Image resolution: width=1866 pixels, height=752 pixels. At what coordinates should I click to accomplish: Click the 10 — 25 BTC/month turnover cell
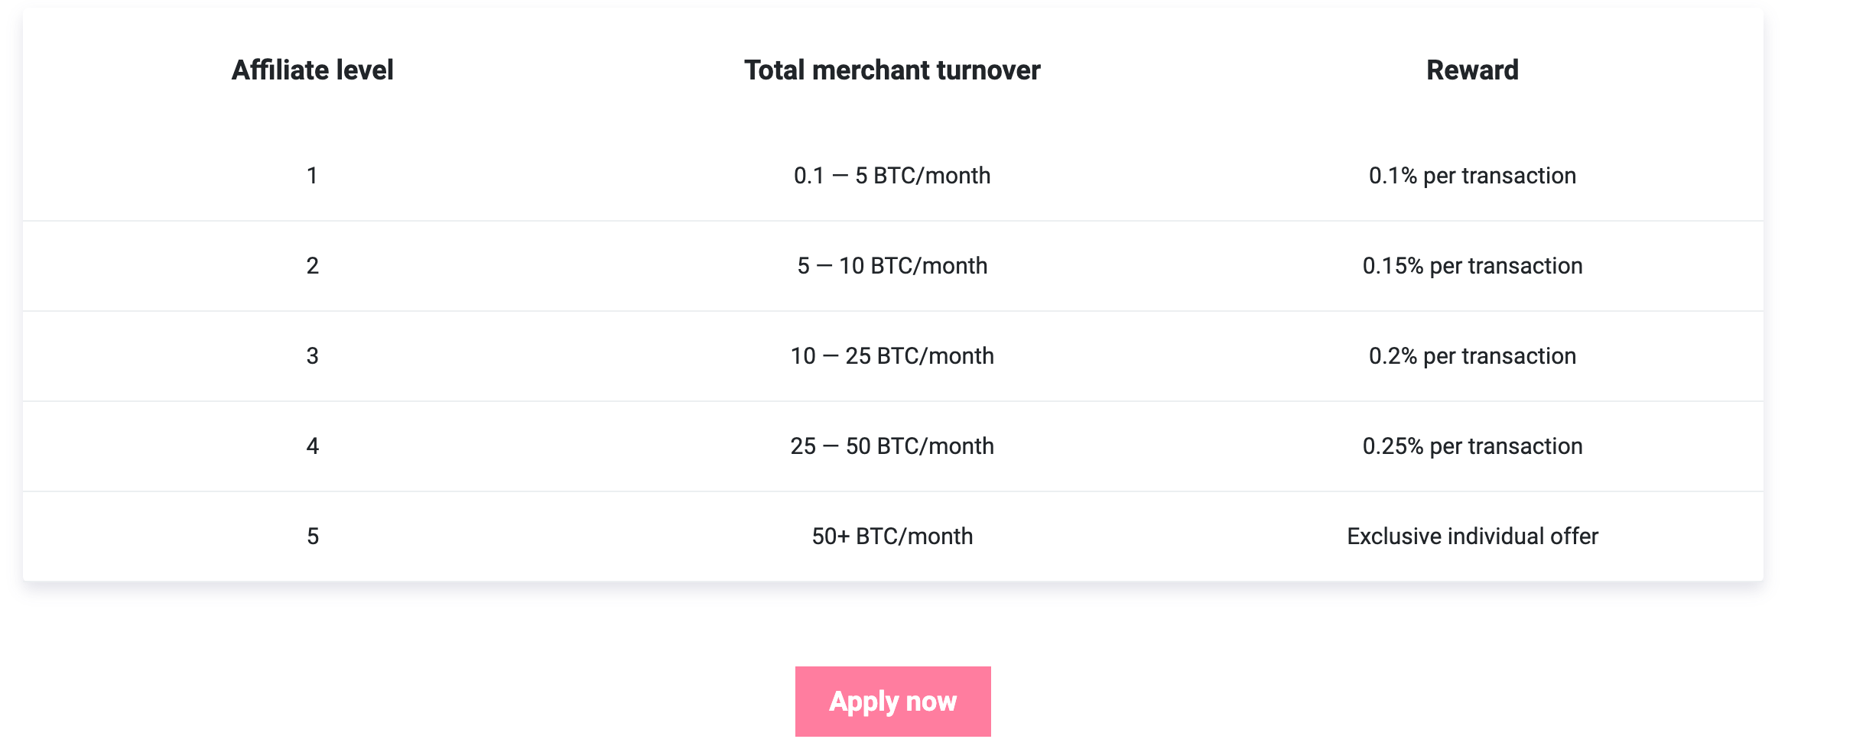click(892, 356)
